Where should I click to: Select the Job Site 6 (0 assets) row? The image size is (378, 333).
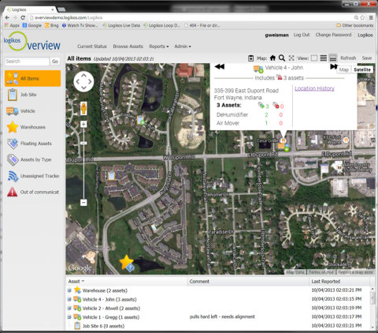click(218, 326)
